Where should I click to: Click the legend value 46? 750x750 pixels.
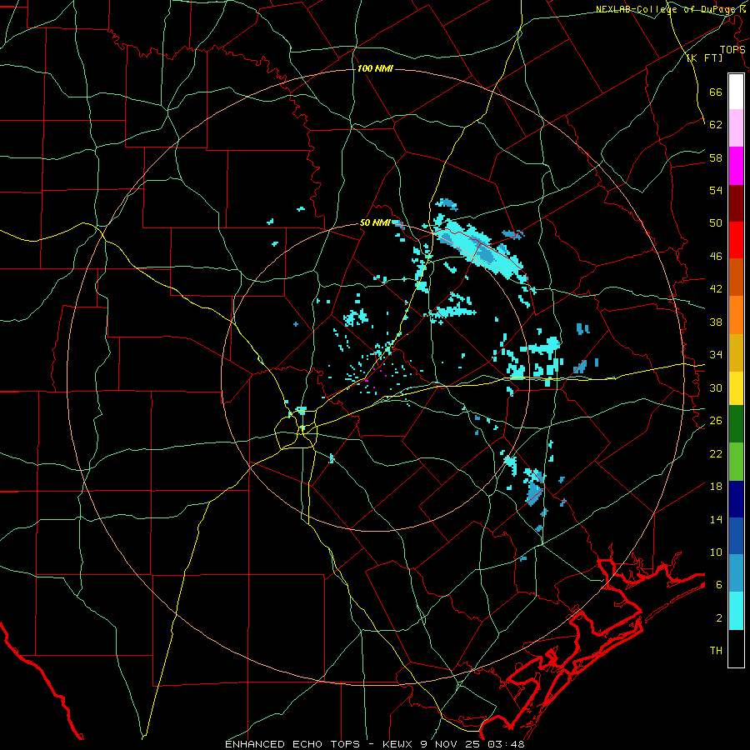click(x=716, y=257)
